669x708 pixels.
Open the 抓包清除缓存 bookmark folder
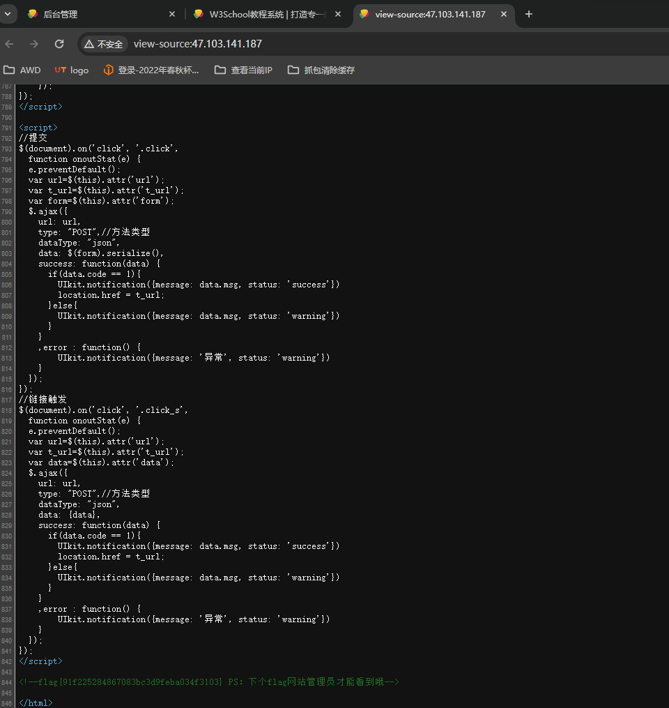pyautogui.click(x=321, y=70)
